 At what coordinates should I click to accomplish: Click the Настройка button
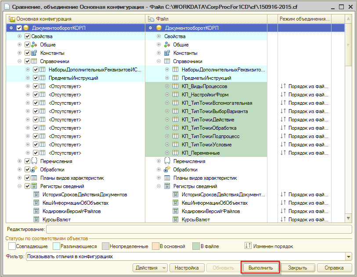point(187,268)
